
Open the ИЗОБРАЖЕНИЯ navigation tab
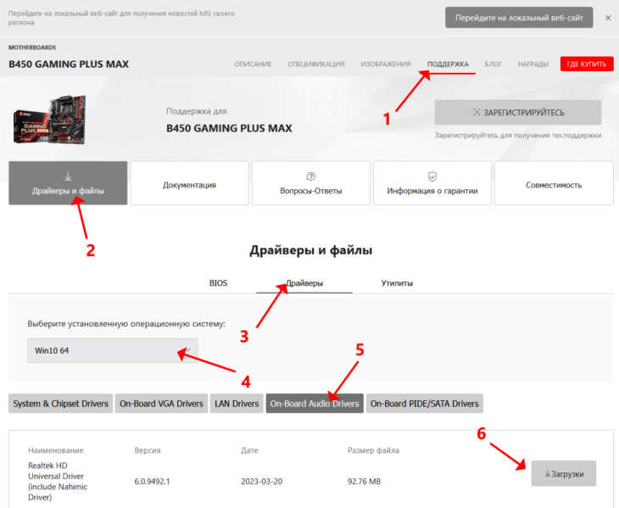[x=385, y=64]
